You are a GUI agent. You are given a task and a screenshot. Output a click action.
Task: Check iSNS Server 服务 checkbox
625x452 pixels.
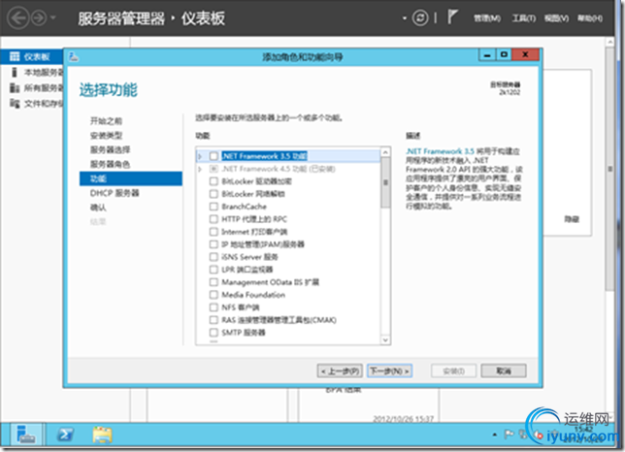214,257
